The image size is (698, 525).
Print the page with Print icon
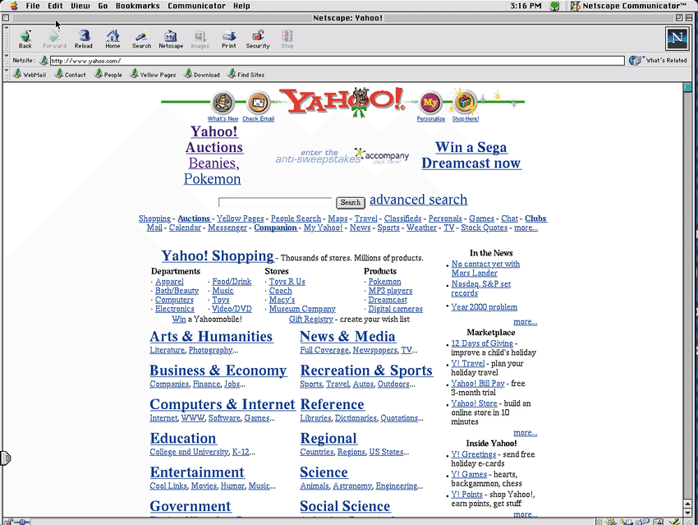pyautogui.click(x=229, y=39)
